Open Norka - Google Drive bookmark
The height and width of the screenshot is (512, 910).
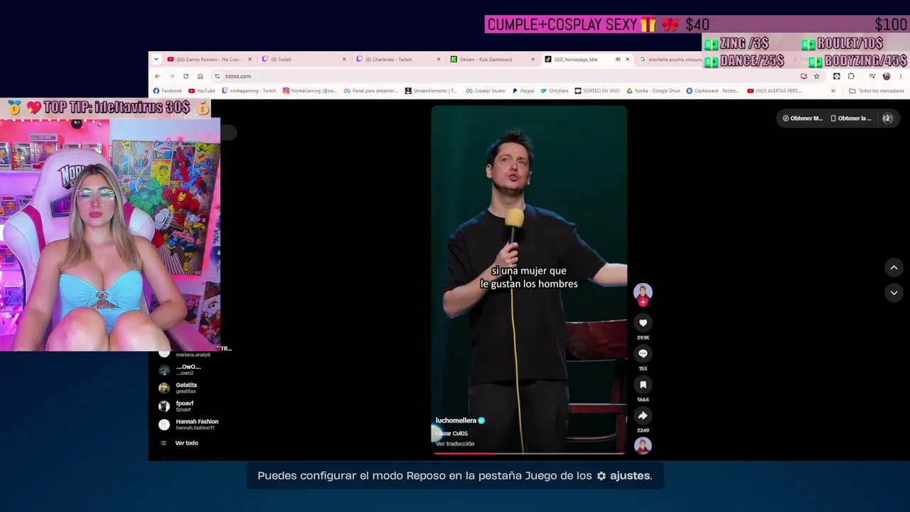653,91
